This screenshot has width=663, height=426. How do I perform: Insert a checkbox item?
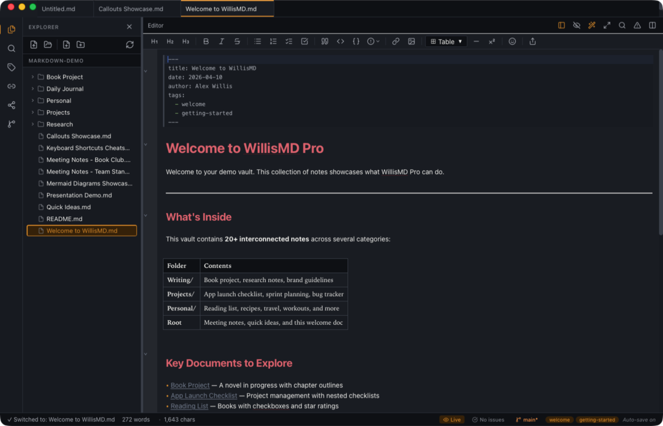(305, 41)
